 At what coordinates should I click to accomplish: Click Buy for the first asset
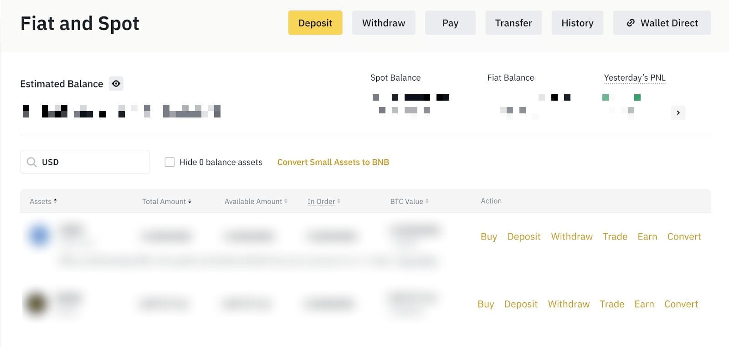[x=488, y=236]
